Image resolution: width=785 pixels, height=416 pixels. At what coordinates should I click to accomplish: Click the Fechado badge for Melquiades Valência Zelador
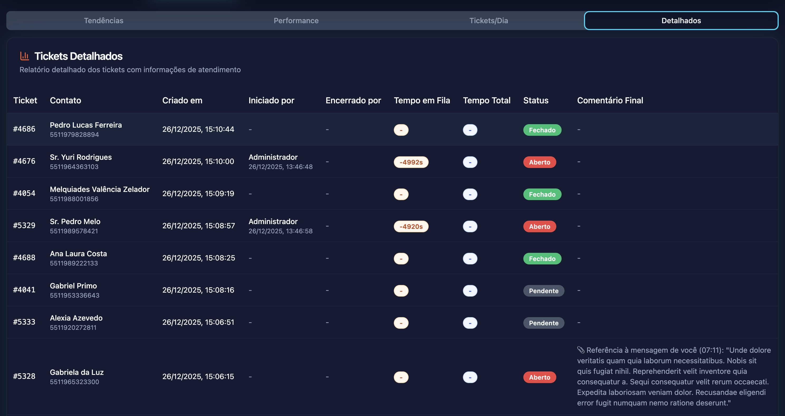(x=542, y=194)
